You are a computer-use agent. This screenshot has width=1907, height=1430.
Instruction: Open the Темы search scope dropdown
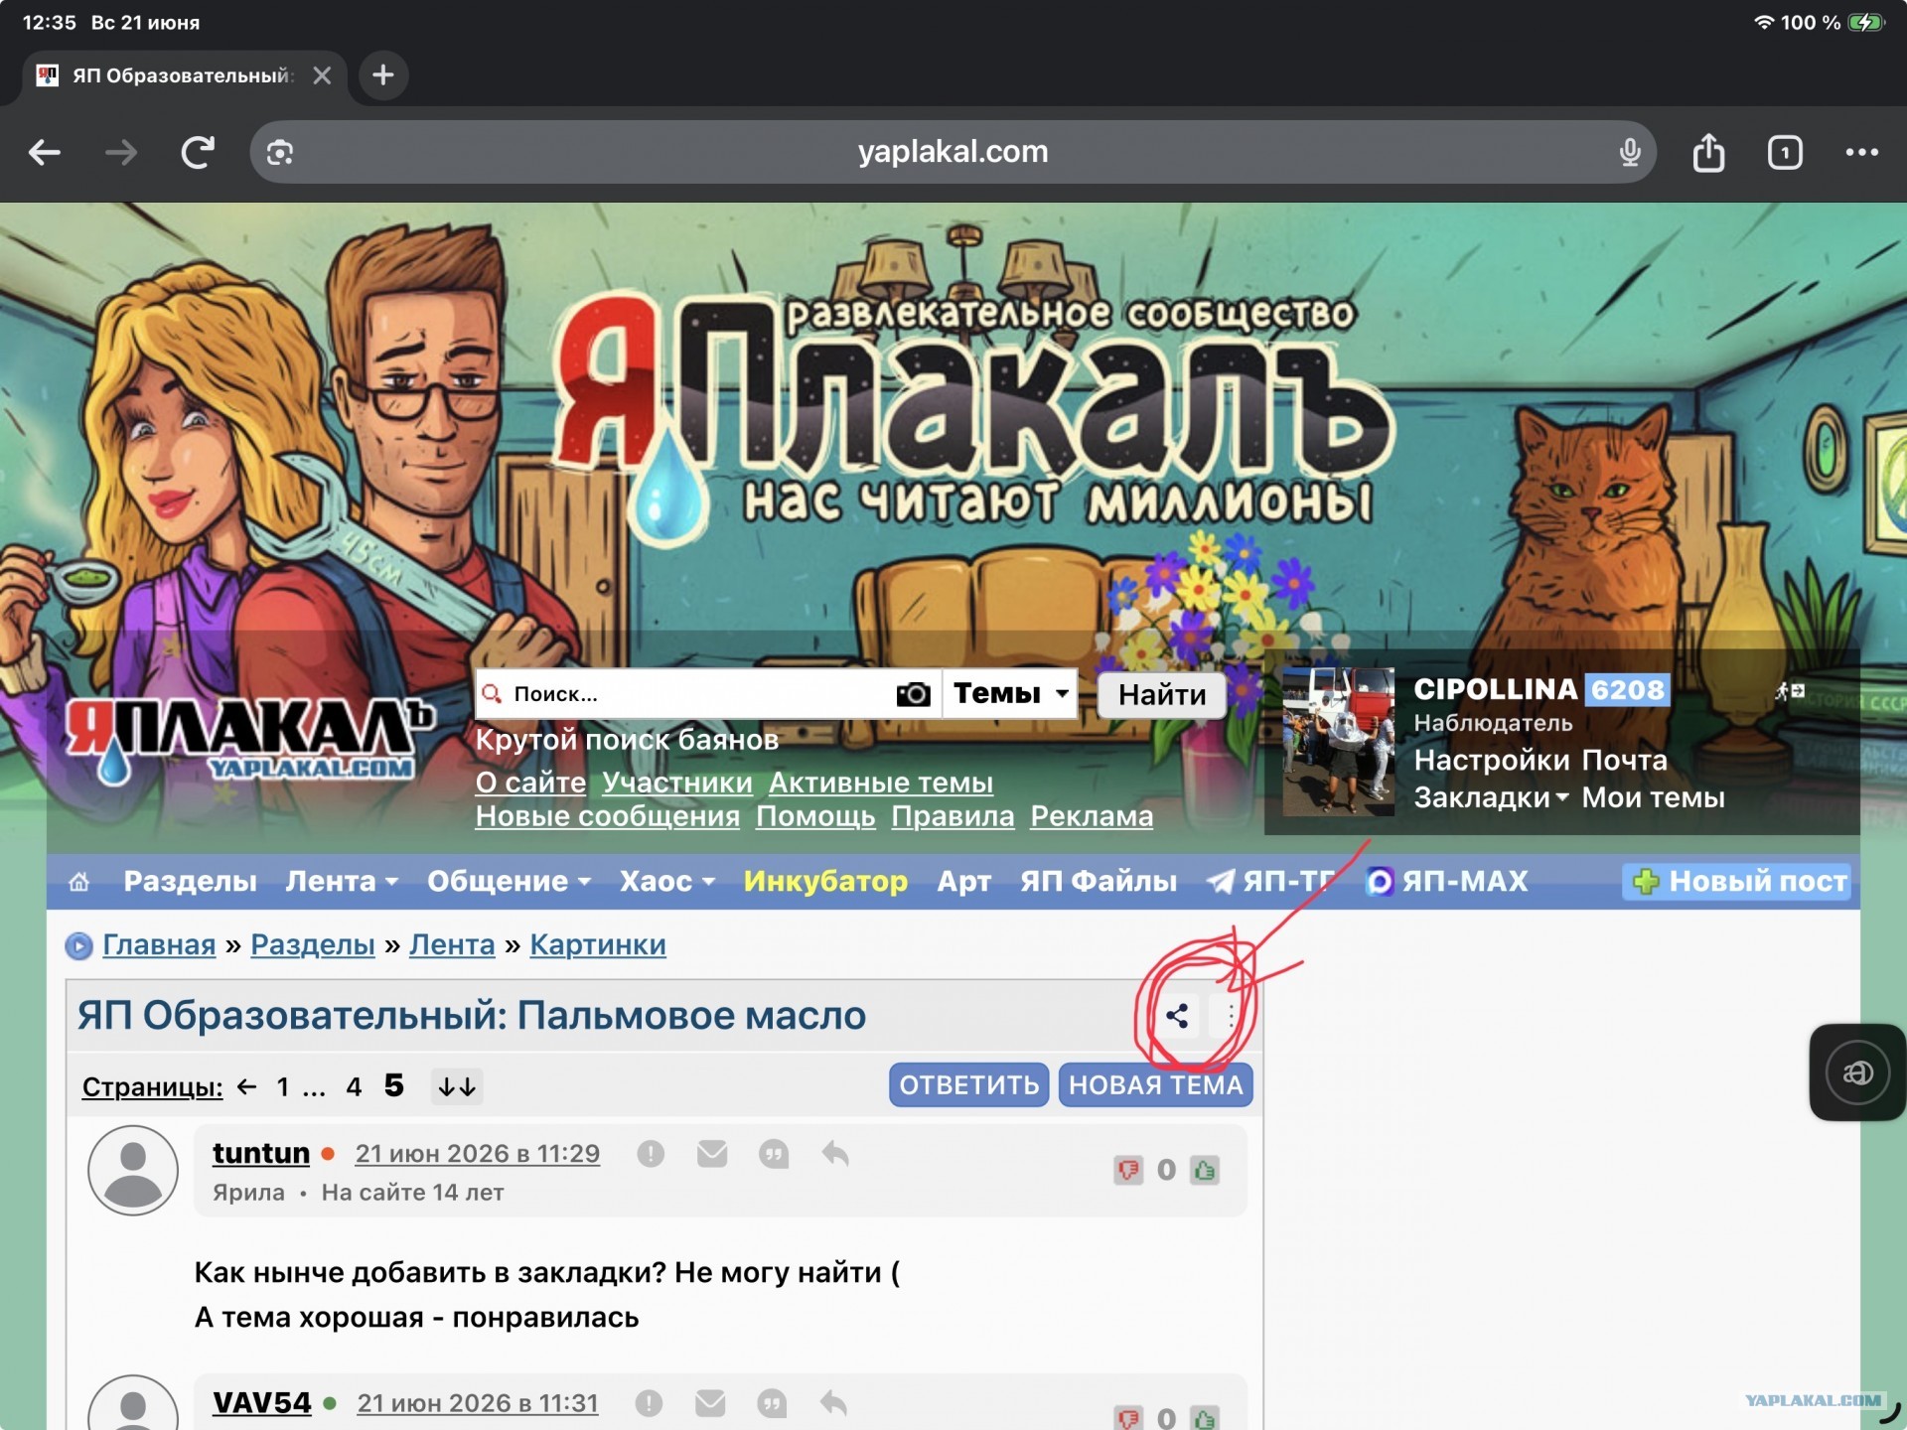pos(1010,693)
